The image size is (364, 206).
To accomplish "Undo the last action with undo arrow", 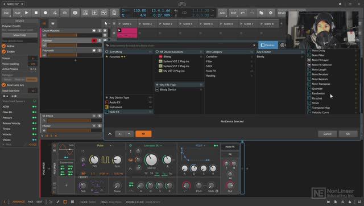I will 243,13.
